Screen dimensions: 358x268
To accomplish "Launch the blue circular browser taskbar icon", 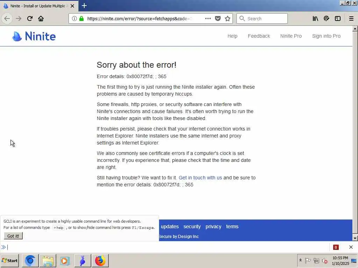I will (x=30, y=260).
